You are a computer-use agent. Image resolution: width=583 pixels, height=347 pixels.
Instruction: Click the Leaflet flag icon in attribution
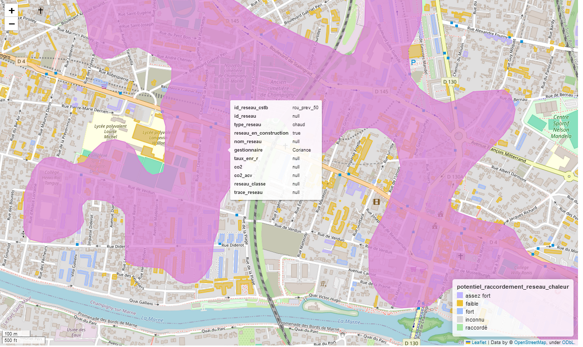pyautogui.click(x=468, y=343)
